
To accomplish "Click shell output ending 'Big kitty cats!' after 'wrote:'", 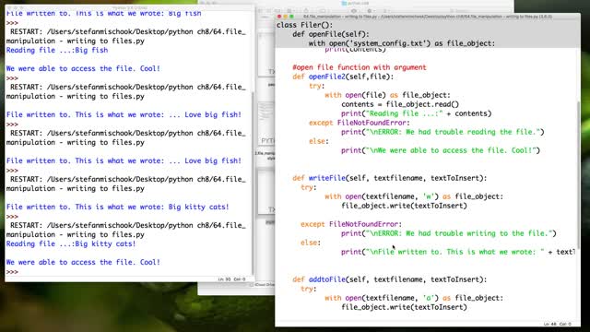I will click(117, 207).
